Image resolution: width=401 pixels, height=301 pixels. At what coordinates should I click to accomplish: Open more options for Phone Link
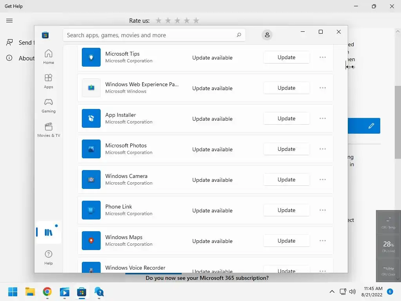[x=323, y=210]
